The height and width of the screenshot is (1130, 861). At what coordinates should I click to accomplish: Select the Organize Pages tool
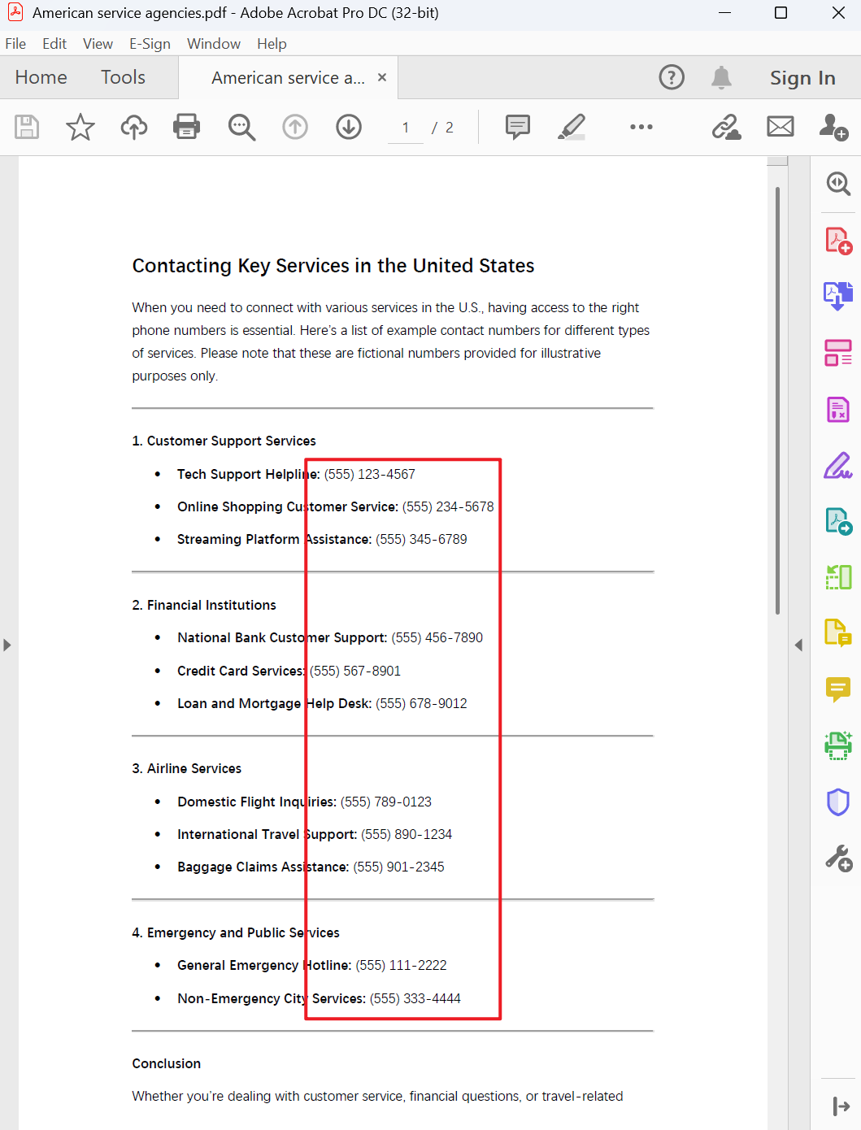(x=838, y=353)
